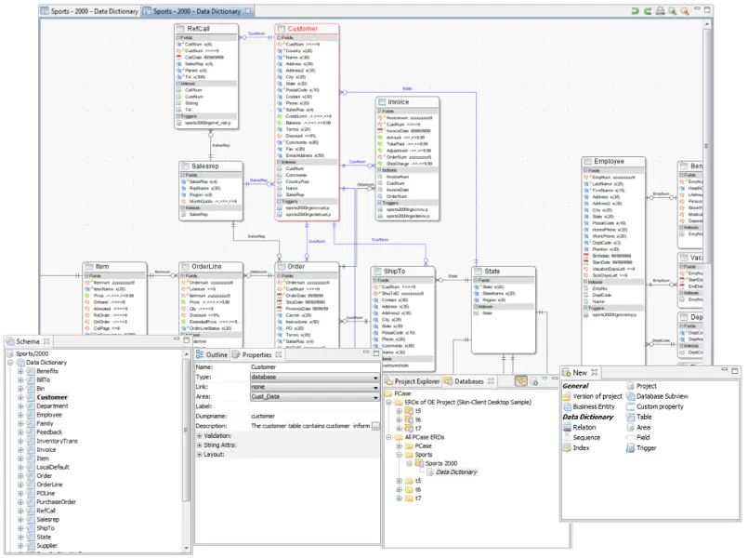
Task: Create a new Relation
Action: point(580,427)
